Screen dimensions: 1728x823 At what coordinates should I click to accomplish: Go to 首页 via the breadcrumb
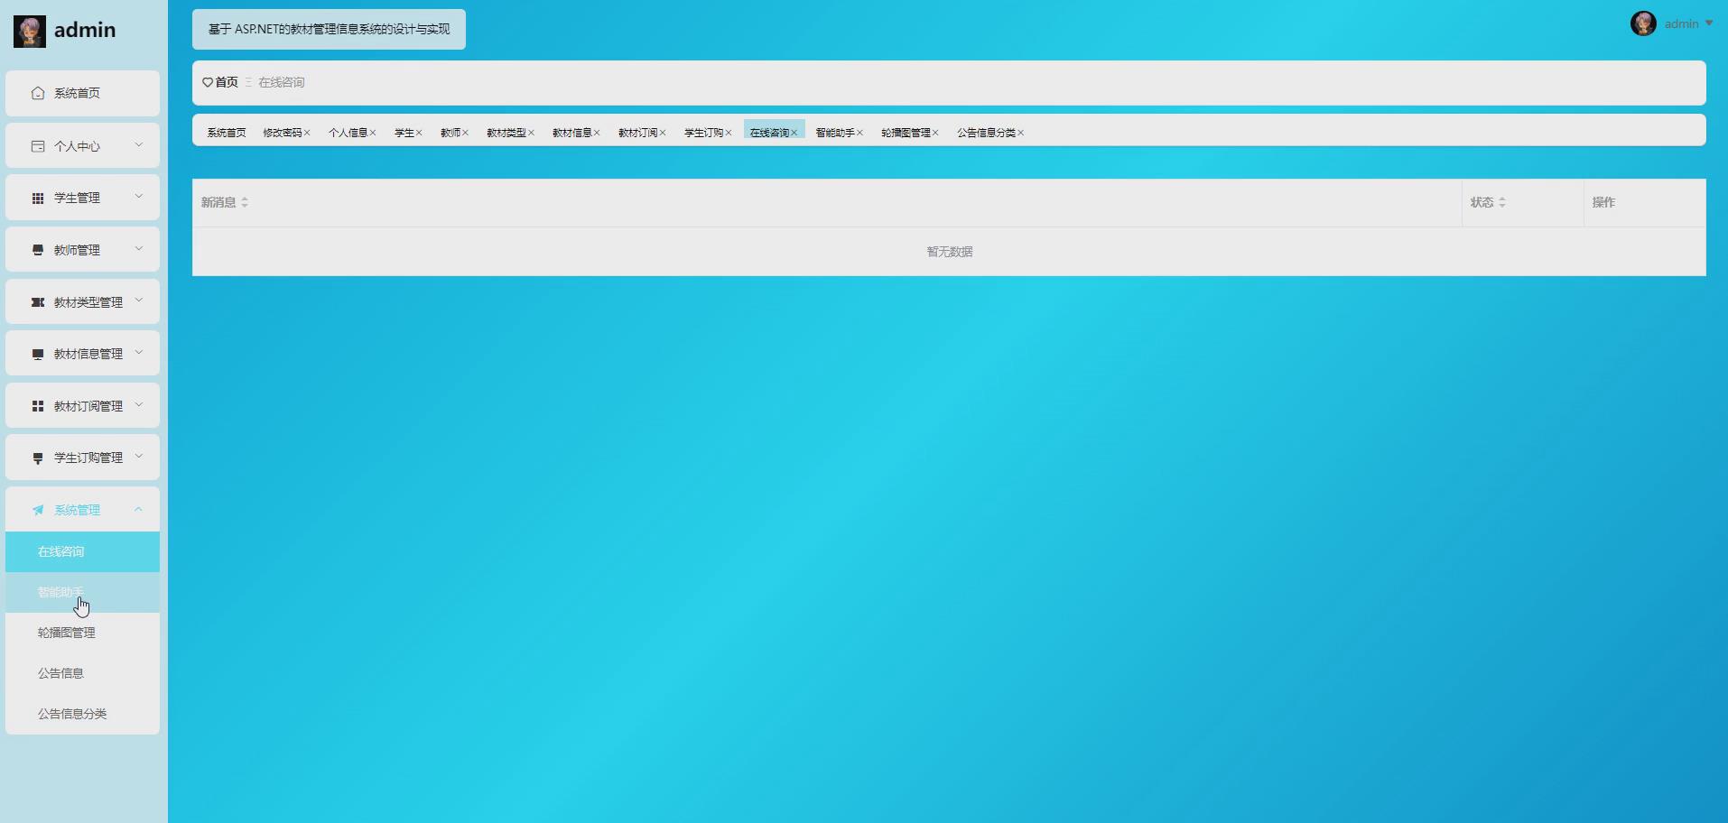227,82
